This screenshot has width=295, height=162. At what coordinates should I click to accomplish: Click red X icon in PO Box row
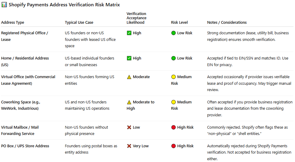[x=129, y=146]
